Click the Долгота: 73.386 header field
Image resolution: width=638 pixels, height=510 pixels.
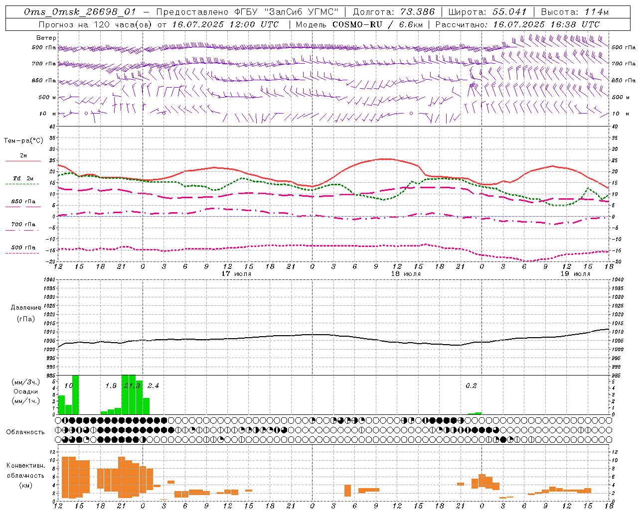point(393,12)
